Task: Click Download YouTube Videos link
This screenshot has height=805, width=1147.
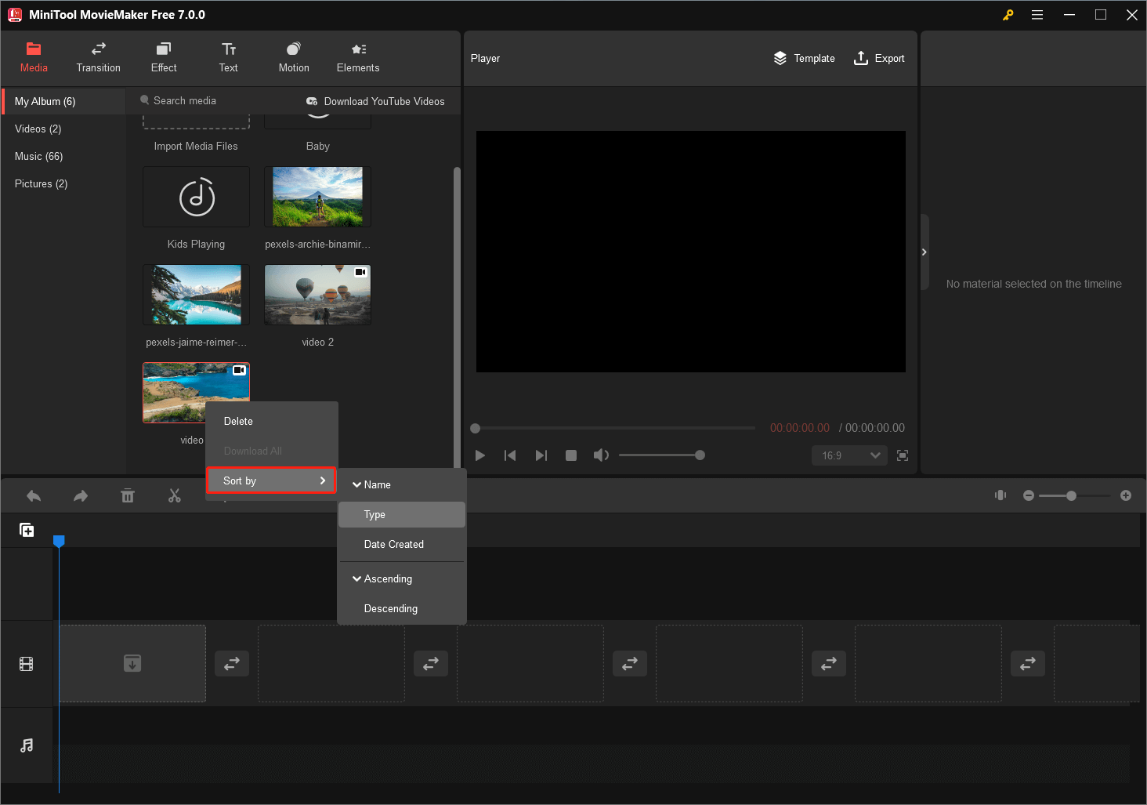Action: 375,101
